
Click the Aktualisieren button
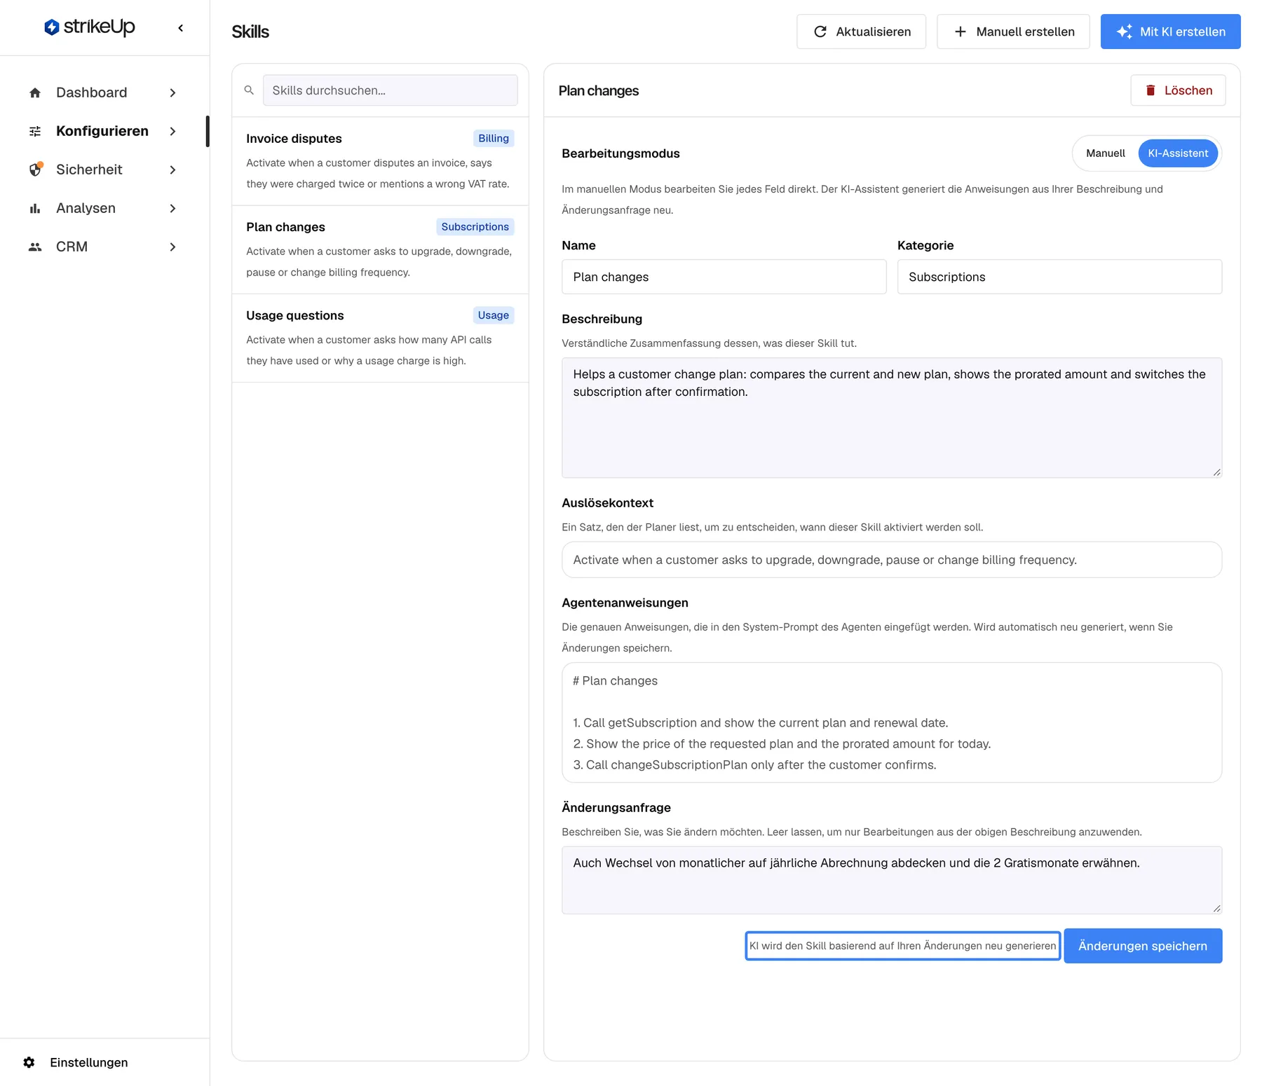coord(861,32)
